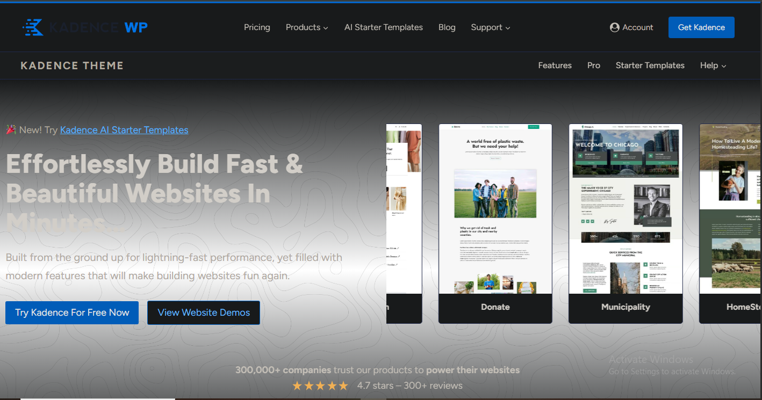Click View Website Demos button
The height and width of the screenshot is (400, 762).
pos(204,312)
